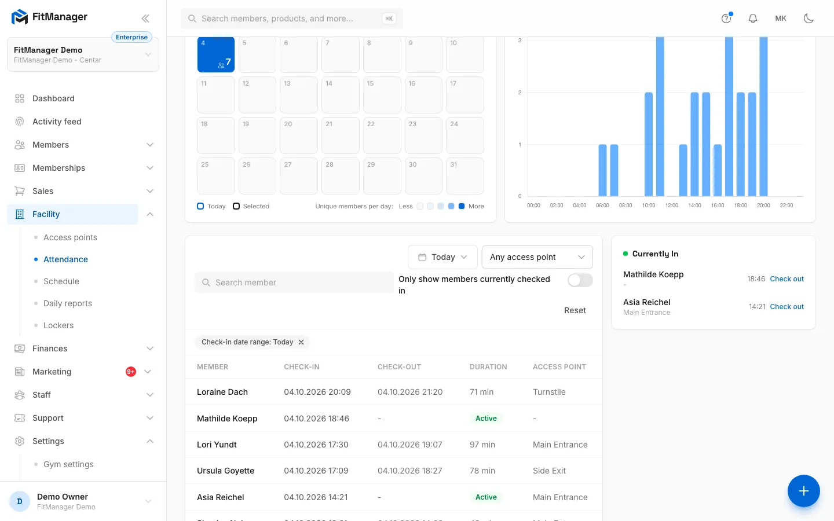Click the global search members, products field
834x521 pixels.
[x=292, y=19]
